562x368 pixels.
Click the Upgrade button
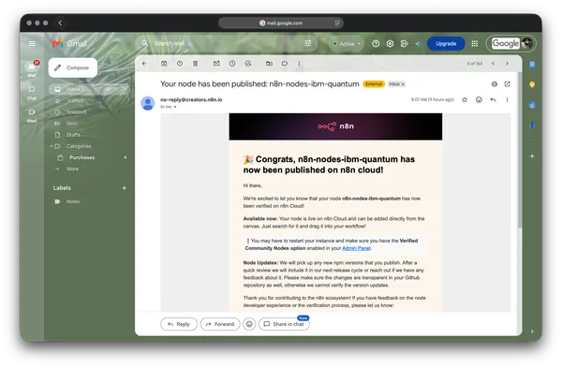446,44
